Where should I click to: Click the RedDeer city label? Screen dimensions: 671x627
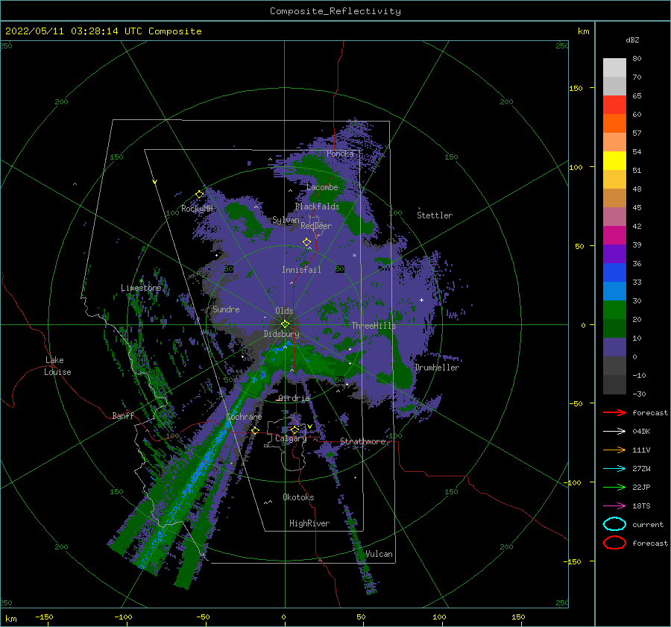(x=316, y=226)
